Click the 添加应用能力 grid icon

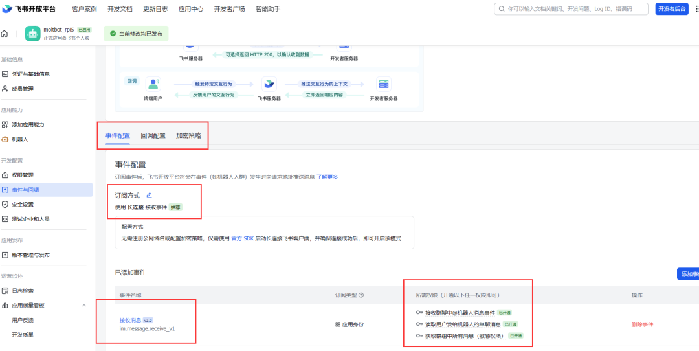click(5, 124)
